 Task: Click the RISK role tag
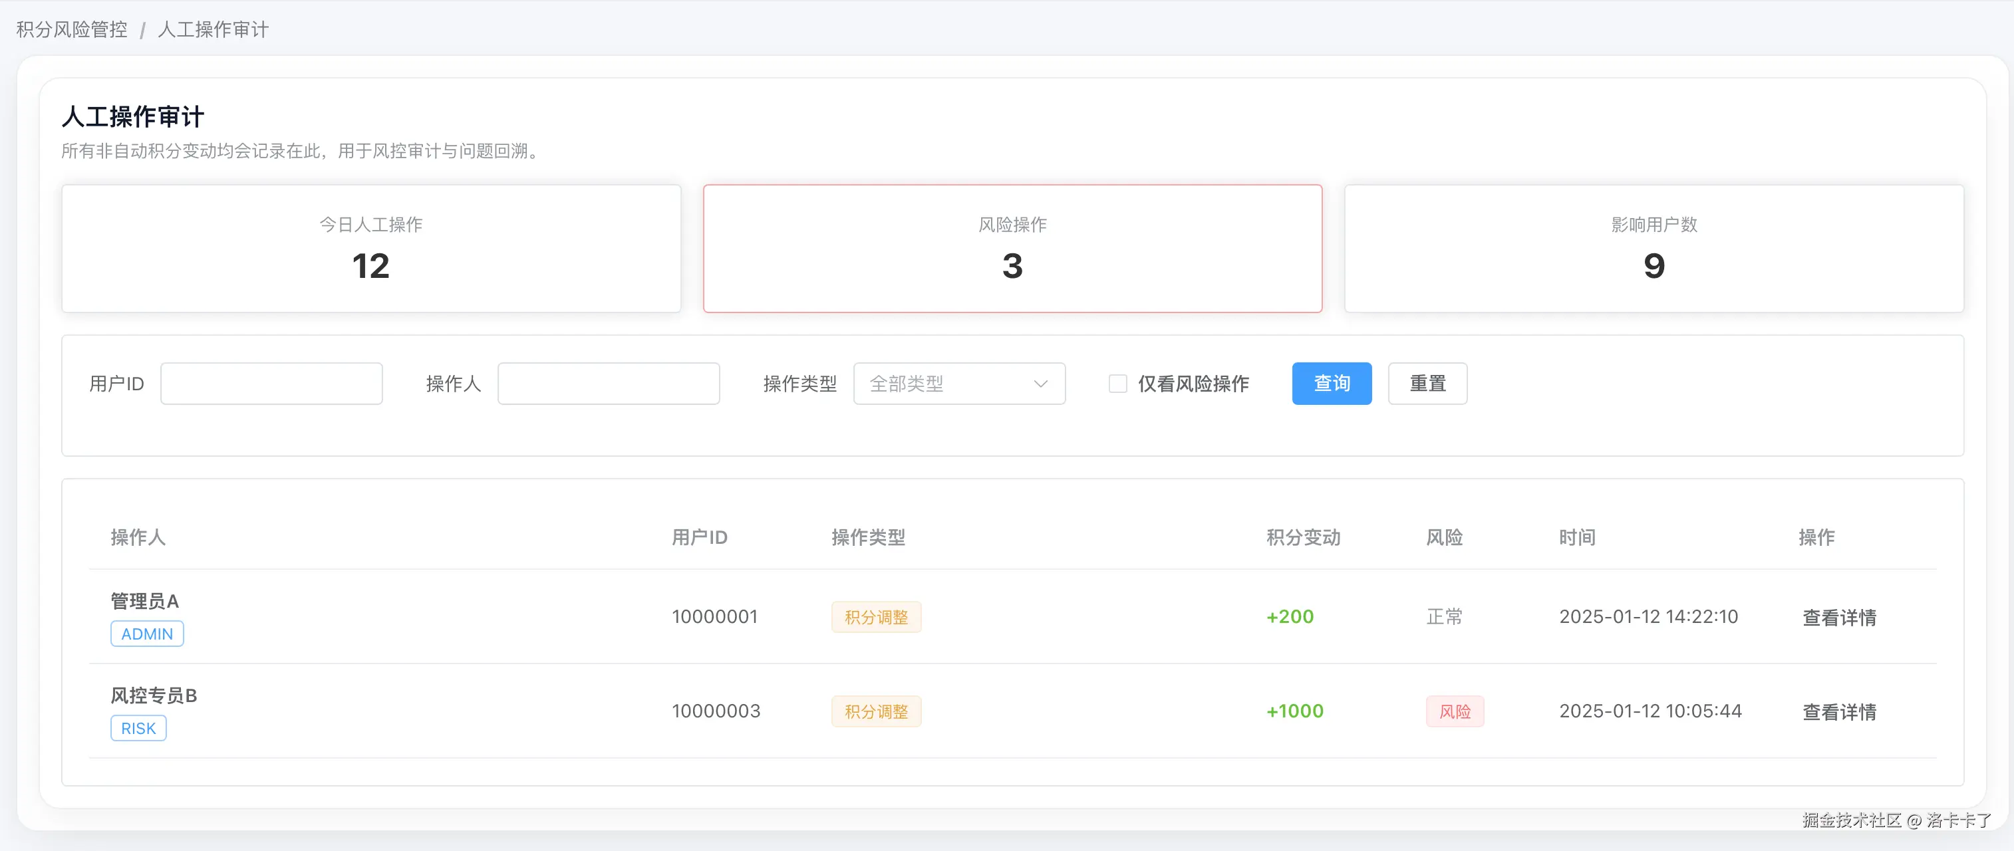click(138, 728)
